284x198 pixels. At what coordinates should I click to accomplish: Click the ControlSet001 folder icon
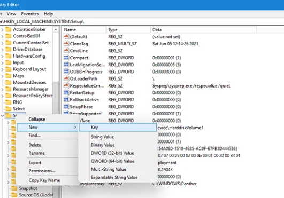point(9,36)
